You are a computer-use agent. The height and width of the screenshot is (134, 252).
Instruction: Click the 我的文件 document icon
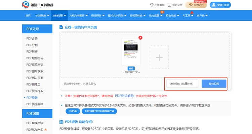pos(169,5)
